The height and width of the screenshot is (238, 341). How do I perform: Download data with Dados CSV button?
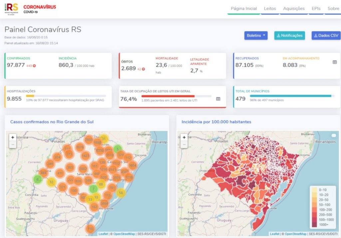(x=326, y=36)
